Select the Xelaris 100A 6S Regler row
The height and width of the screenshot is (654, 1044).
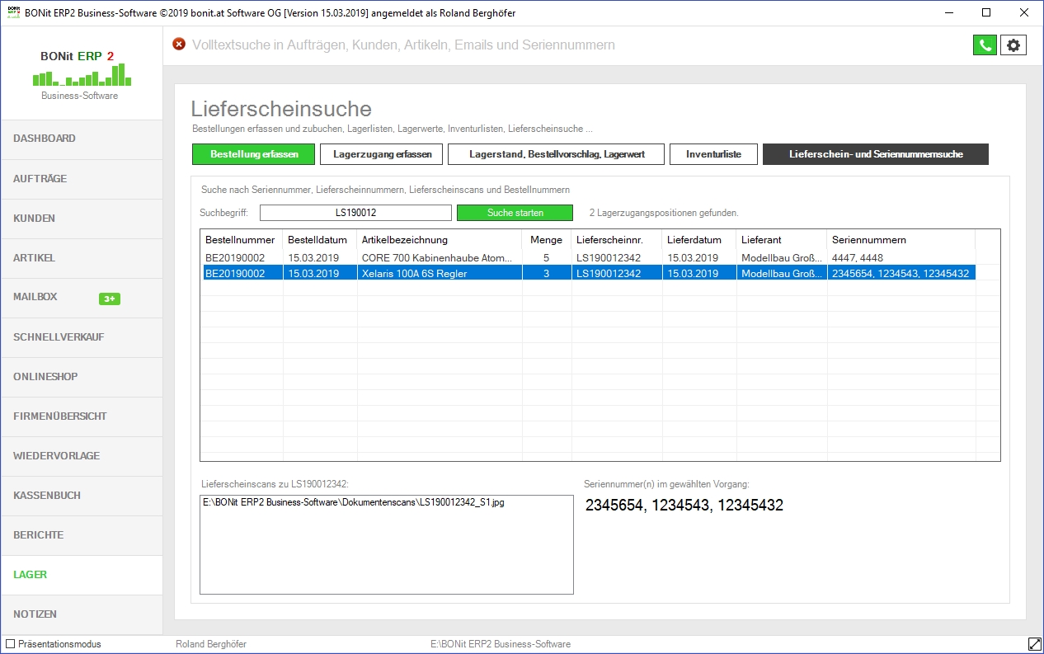[589, 273]
